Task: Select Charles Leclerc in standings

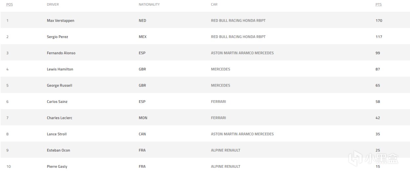Action: pyautogui.click(x=59, y=118)
